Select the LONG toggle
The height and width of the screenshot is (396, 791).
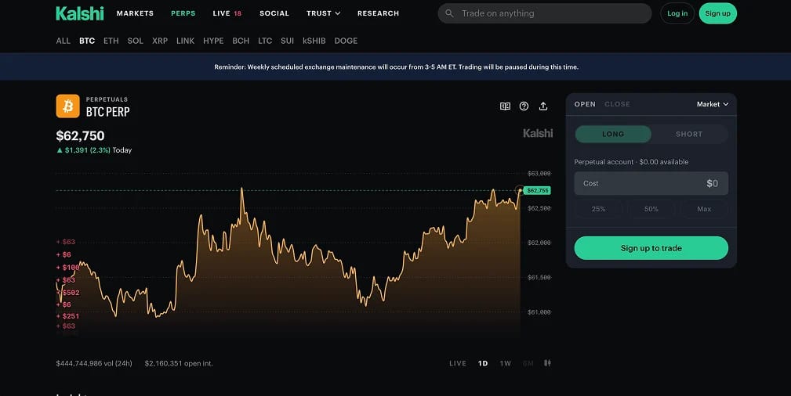613,134
